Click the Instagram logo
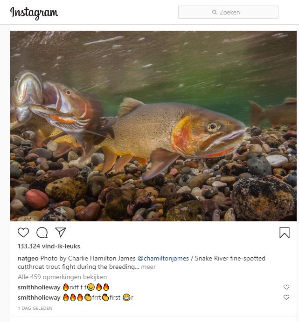The image size is (299, 322). tap(34, 13)
